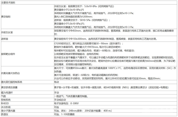Click the 磁力传递杆 row label
Image resolution: width=178 pixels, height=117 pixels.
tap(7, 93)
